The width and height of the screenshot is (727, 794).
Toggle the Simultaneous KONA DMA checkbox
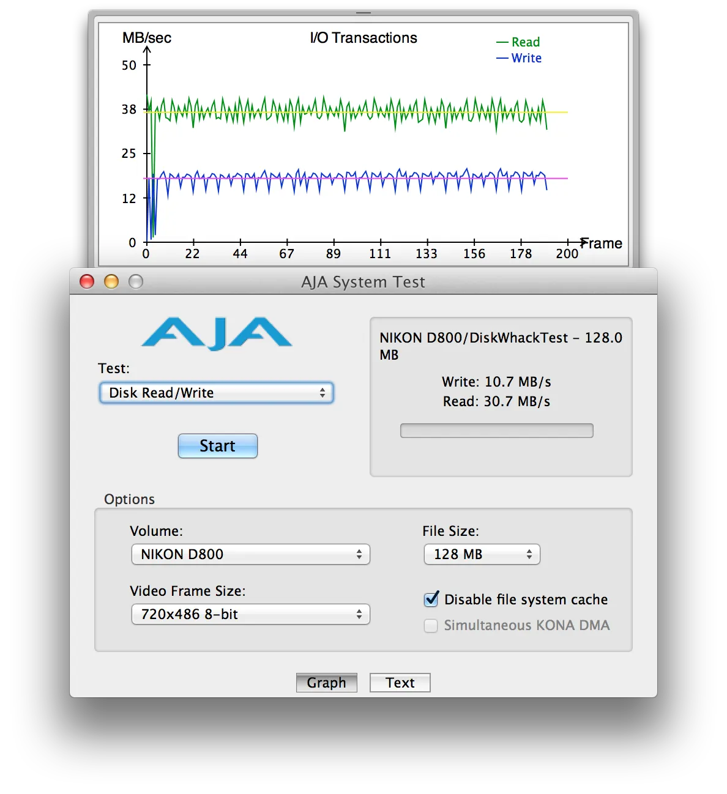(431, 625)
